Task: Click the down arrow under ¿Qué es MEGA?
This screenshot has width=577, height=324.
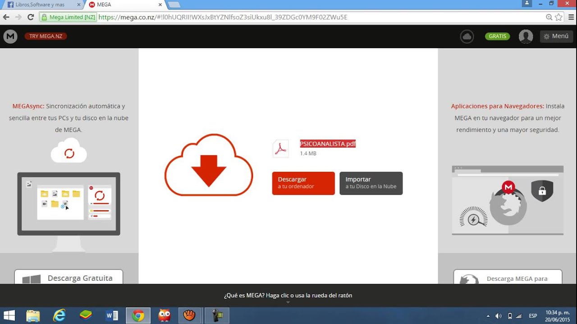Action: (x=288, y=302)
